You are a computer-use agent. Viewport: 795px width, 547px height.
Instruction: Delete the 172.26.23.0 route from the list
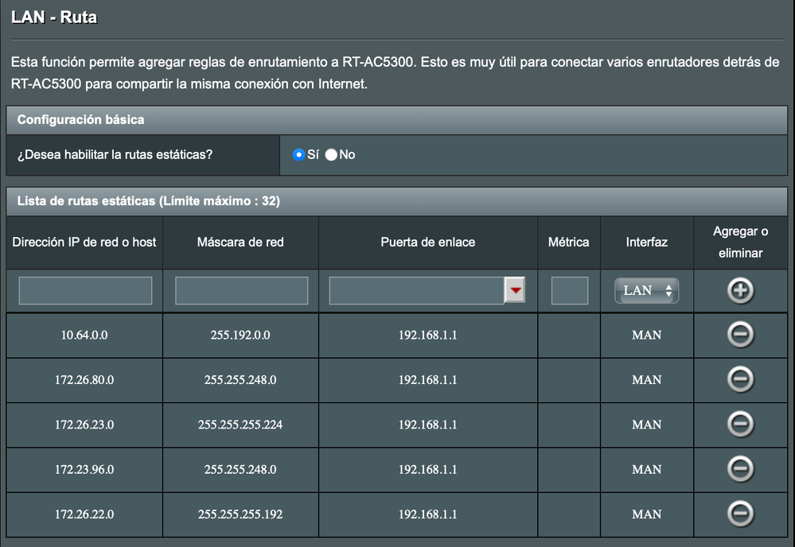[x=740, y=425]
